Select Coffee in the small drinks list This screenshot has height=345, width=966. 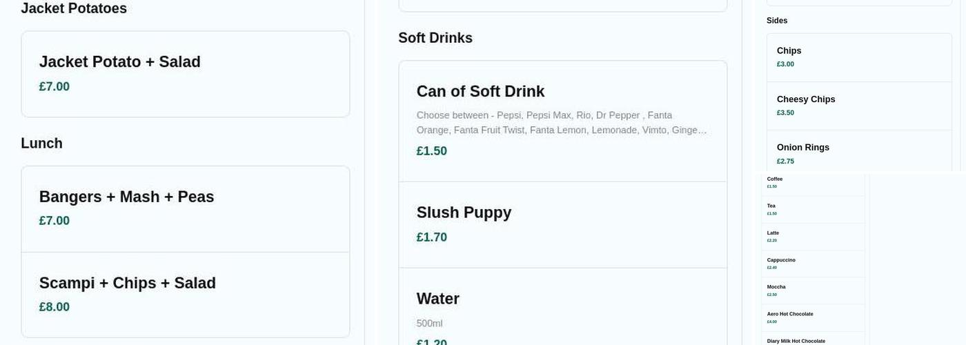(x=813, y=182)
